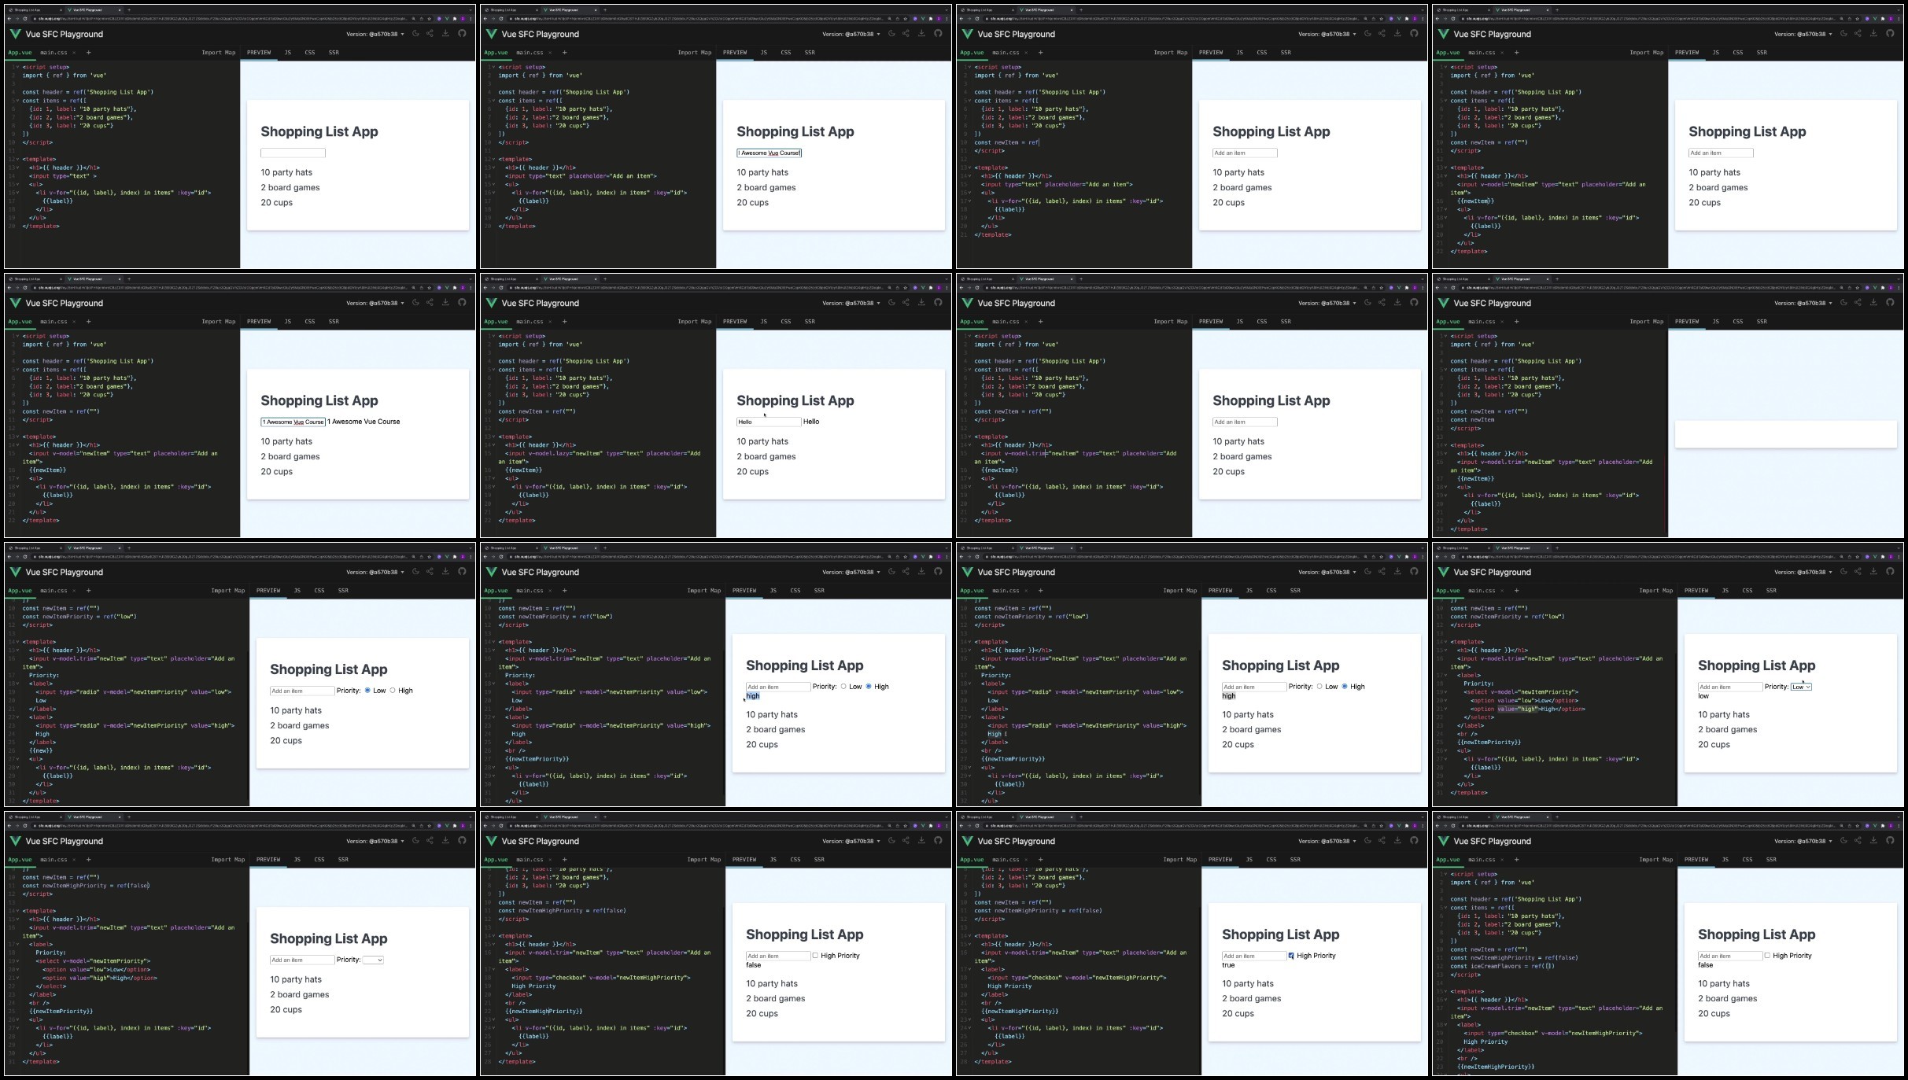
Task: Open Version dropdown in frame with empty Priority dropdown
Action: tap(375, 841)
